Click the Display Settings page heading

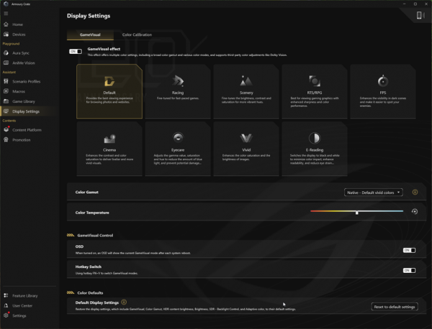89,16
